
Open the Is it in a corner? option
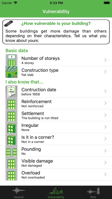click(x=59, y=139)
